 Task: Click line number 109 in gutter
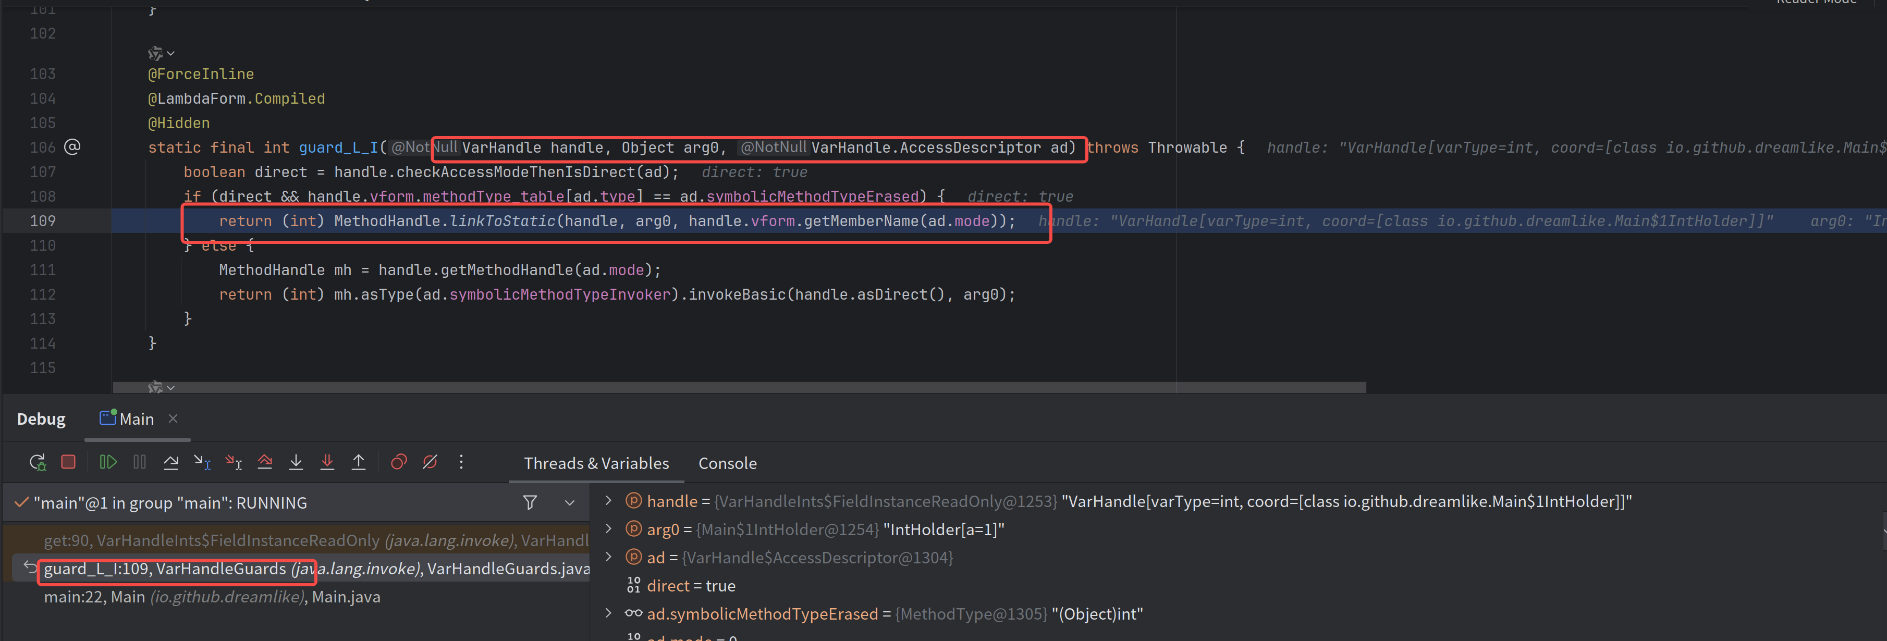tap(43, 220)
